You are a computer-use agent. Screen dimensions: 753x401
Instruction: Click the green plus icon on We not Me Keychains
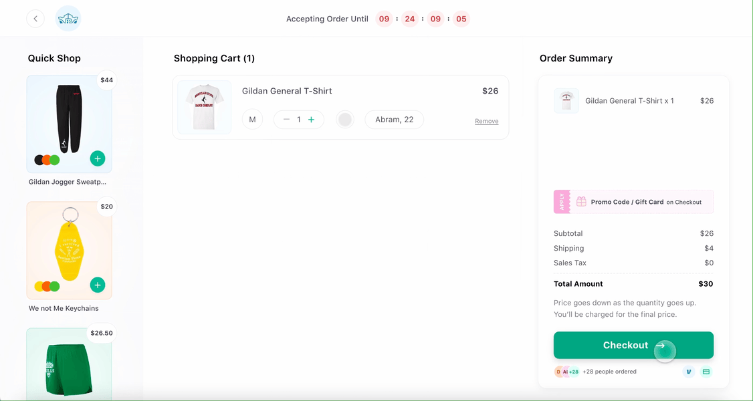click(x=98, y=285)
